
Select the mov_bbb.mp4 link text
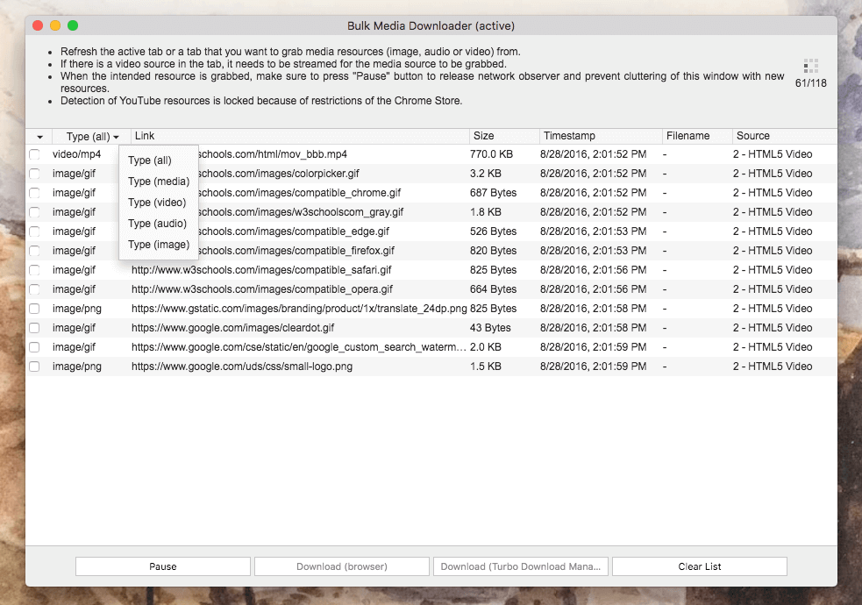click(272, 154)
